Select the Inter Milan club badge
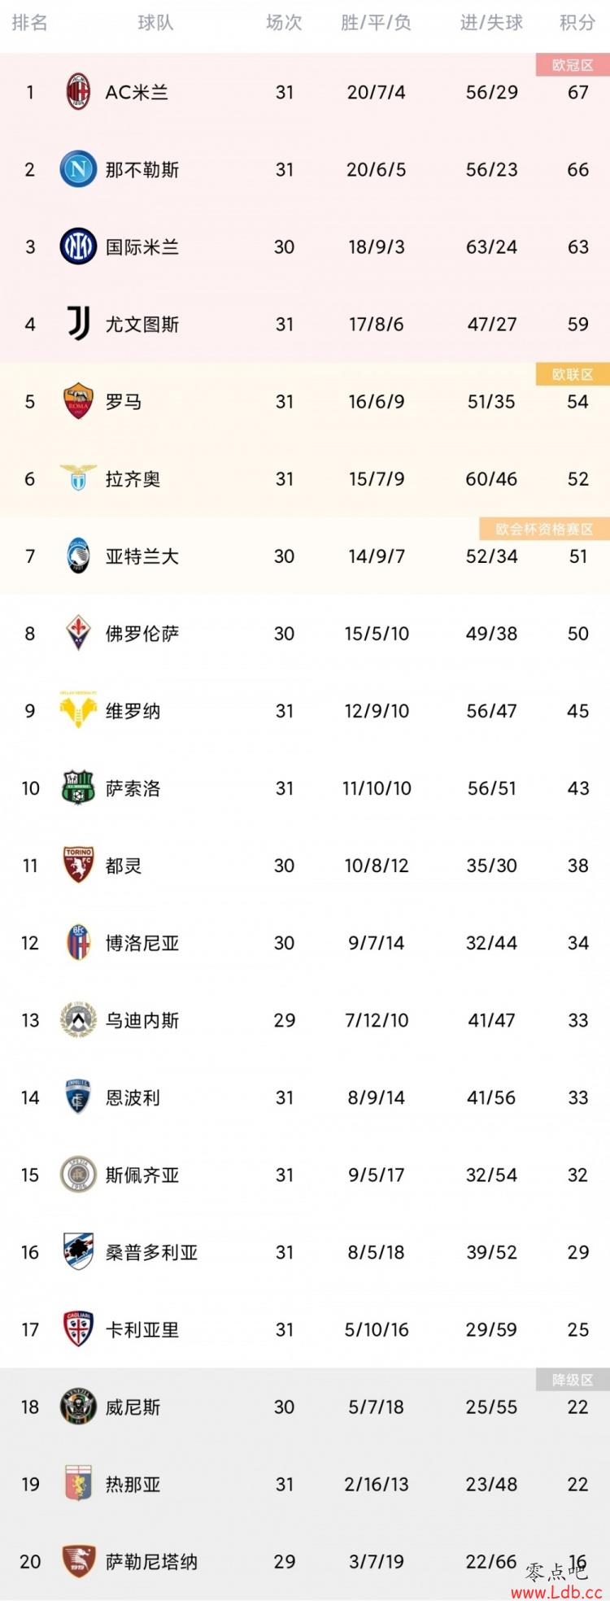Image resolution: width=610 pixels, height=1601 pixels. [78, 246]
